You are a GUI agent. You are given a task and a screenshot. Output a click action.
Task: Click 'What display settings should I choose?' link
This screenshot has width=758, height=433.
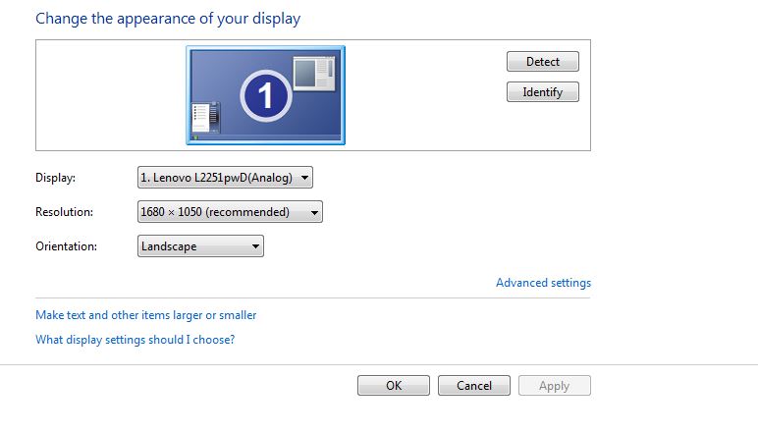(135, 340)
